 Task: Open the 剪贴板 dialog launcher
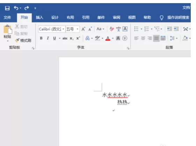click(x=33, y=48)
